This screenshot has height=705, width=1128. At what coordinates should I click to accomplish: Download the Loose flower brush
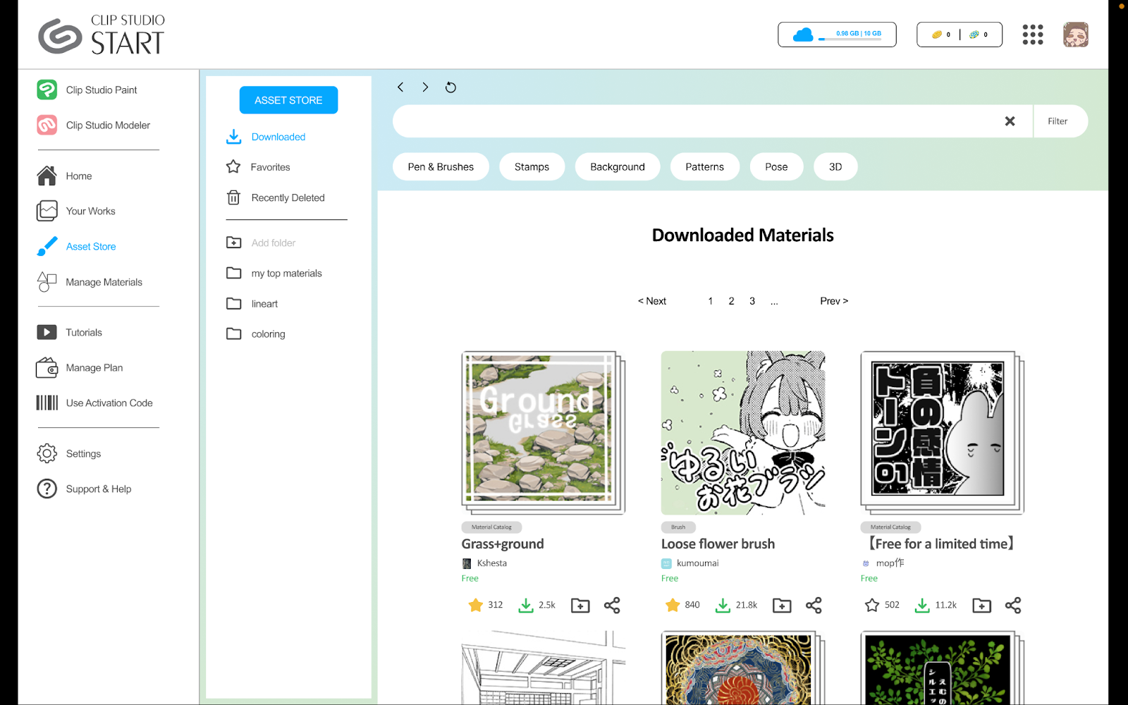point(723,605)
